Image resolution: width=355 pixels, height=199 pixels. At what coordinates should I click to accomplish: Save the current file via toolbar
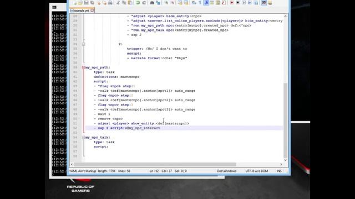click(x=87, y=3)
